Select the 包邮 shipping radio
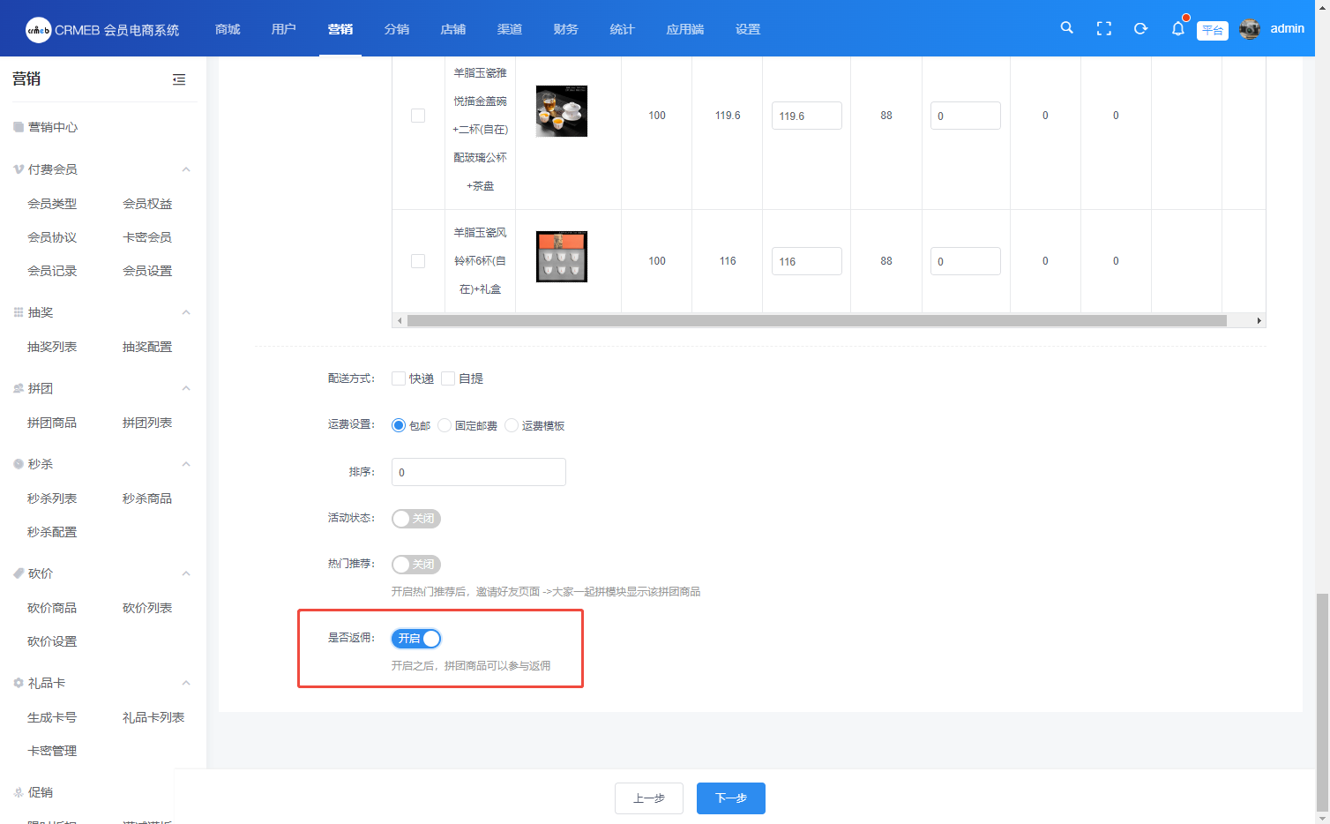1330x824 pixels. click(399, 425)
